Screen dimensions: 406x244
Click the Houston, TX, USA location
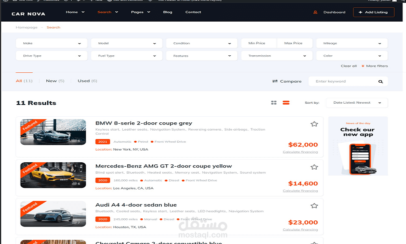(x=130, y=227)
